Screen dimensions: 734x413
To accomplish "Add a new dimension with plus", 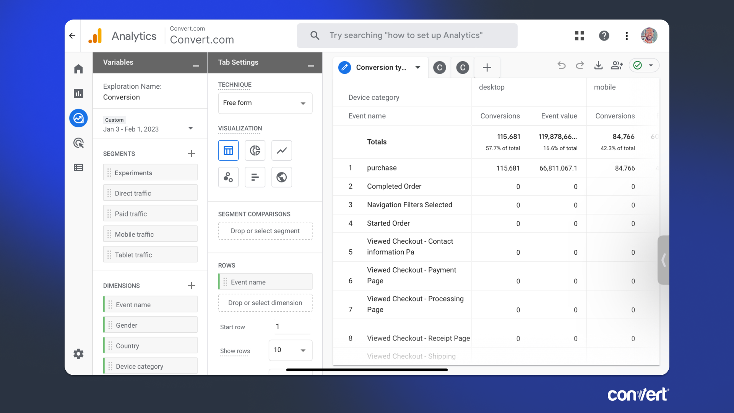I will [192, 286].
